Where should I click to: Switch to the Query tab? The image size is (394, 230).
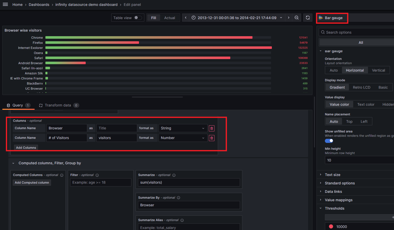point(18,105)
